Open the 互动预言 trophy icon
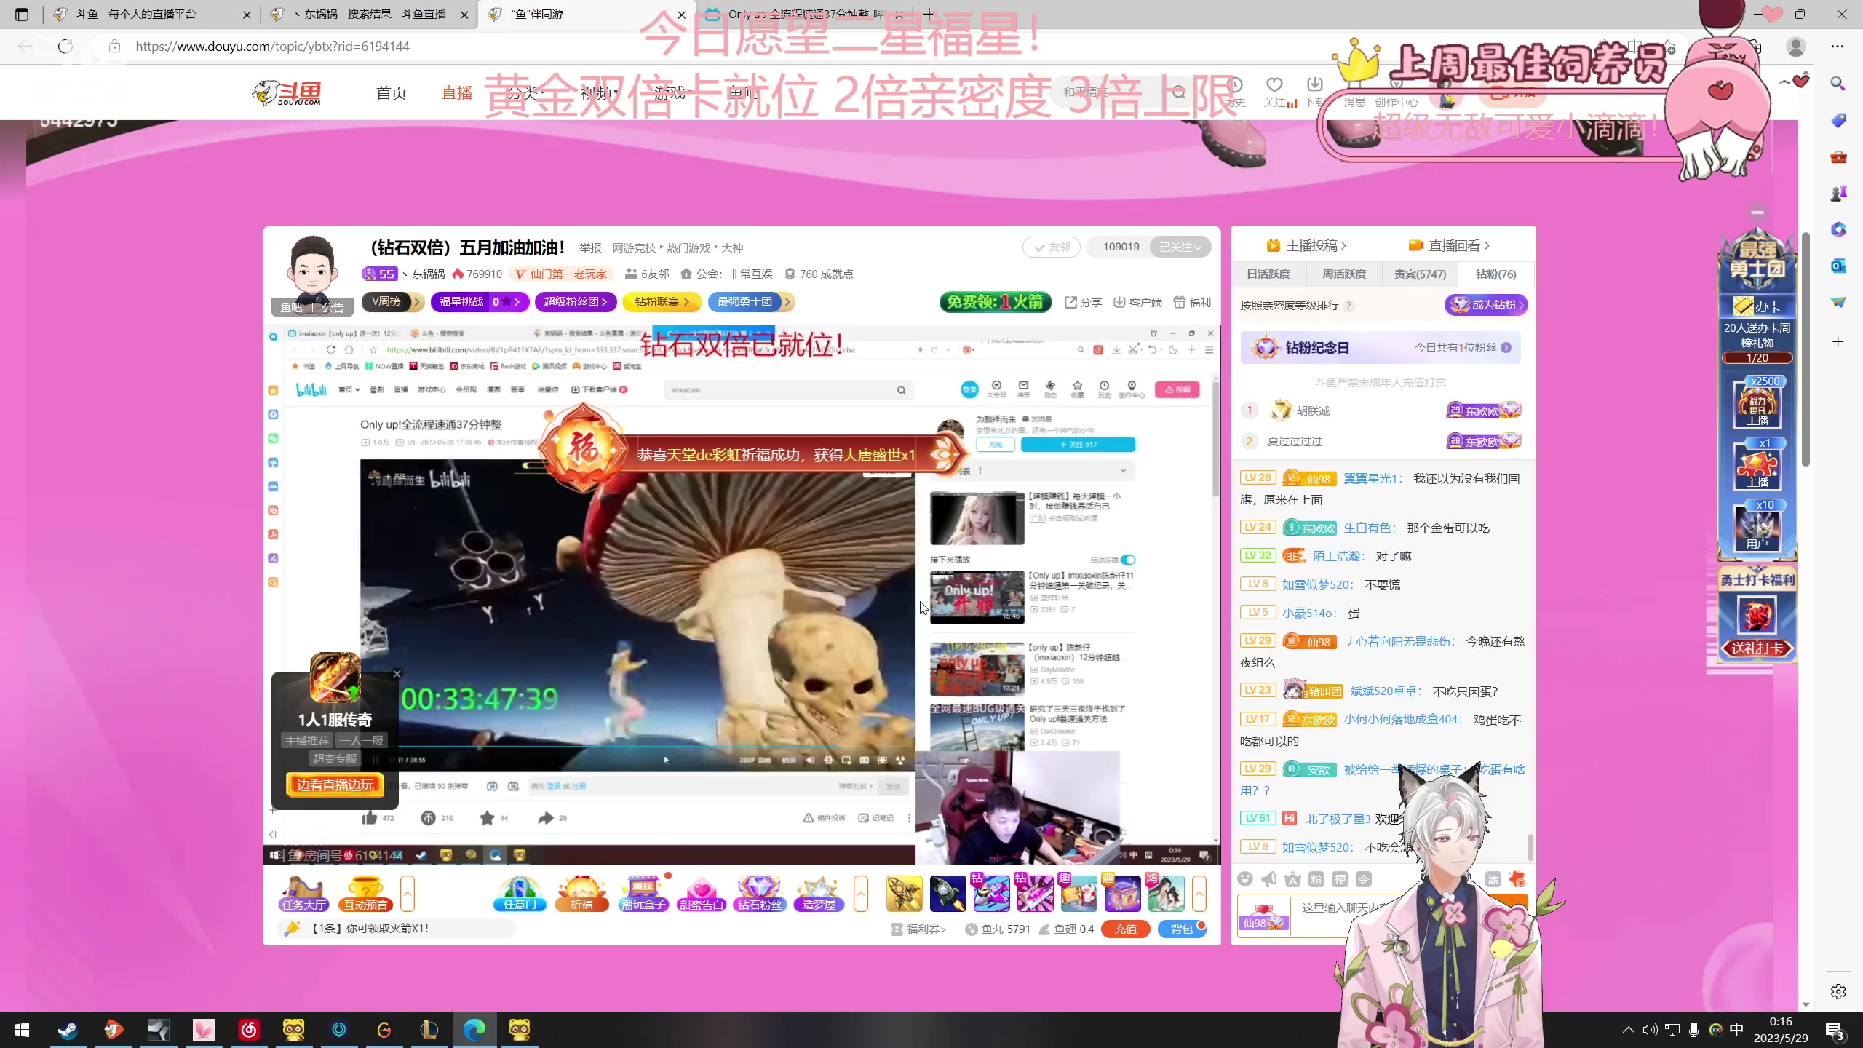 pos(366,893)
